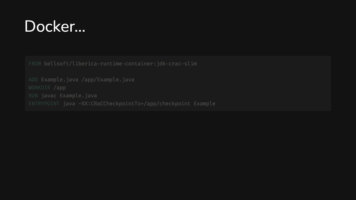Click the ADD keyword
The image size is (356, 200).
[33, 80]
